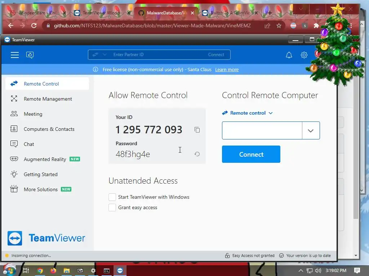The width and height of the screenshot is (369, 276).
Task: Click the taskbar clock 3:19:02 PM
Action: [336, 271]
